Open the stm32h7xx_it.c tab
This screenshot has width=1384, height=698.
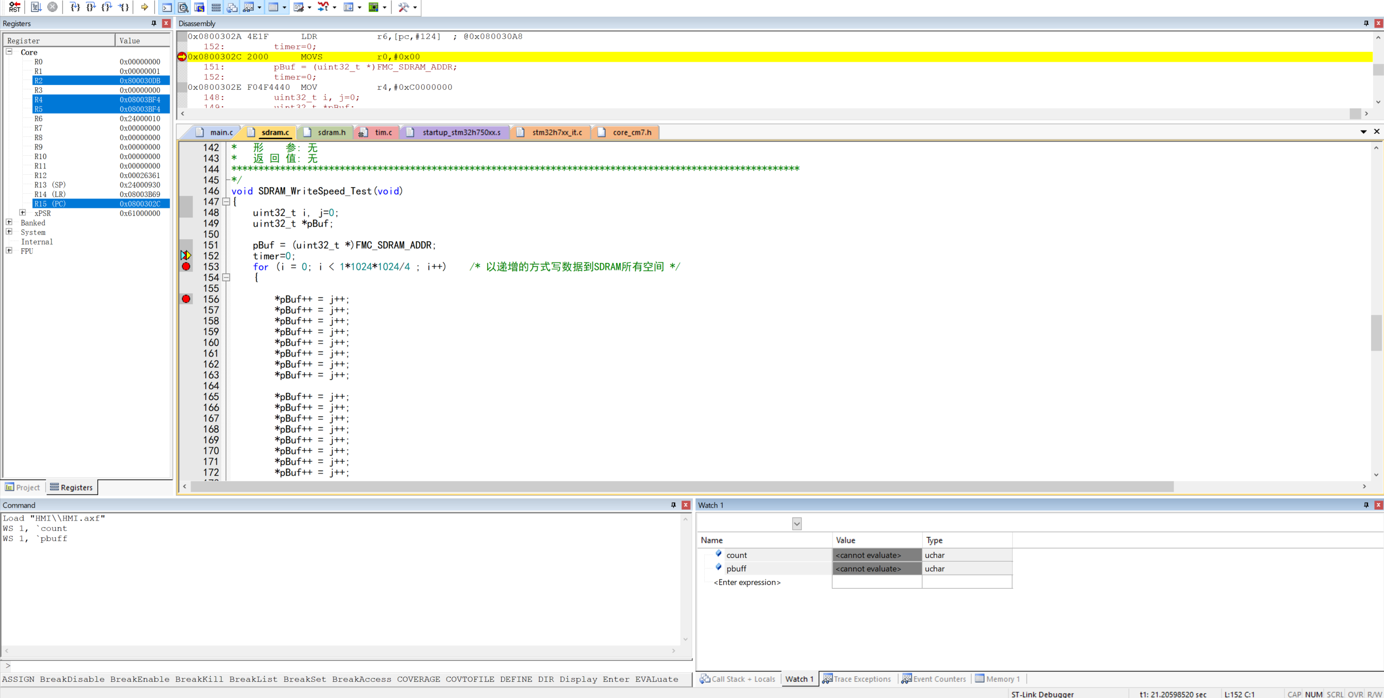[551, 132]
